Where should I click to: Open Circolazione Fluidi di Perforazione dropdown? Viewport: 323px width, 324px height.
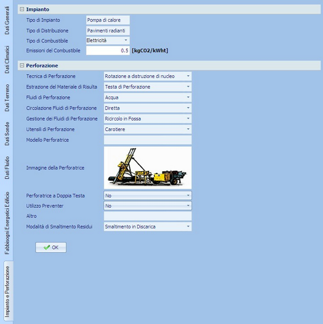pos(188,108)
